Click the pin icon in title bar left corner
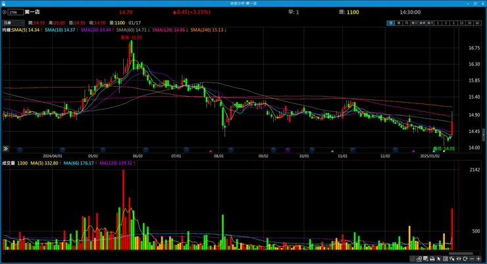Image resolution: width=487 pixels, height=264 pixels. (x=4, y=3)
